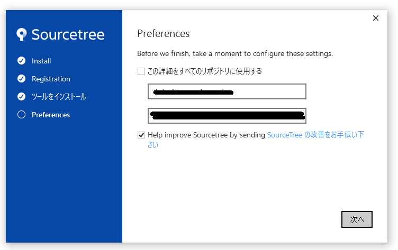Click the Registration step checkmark icon
398x250 pixels.
coord(22,79)
